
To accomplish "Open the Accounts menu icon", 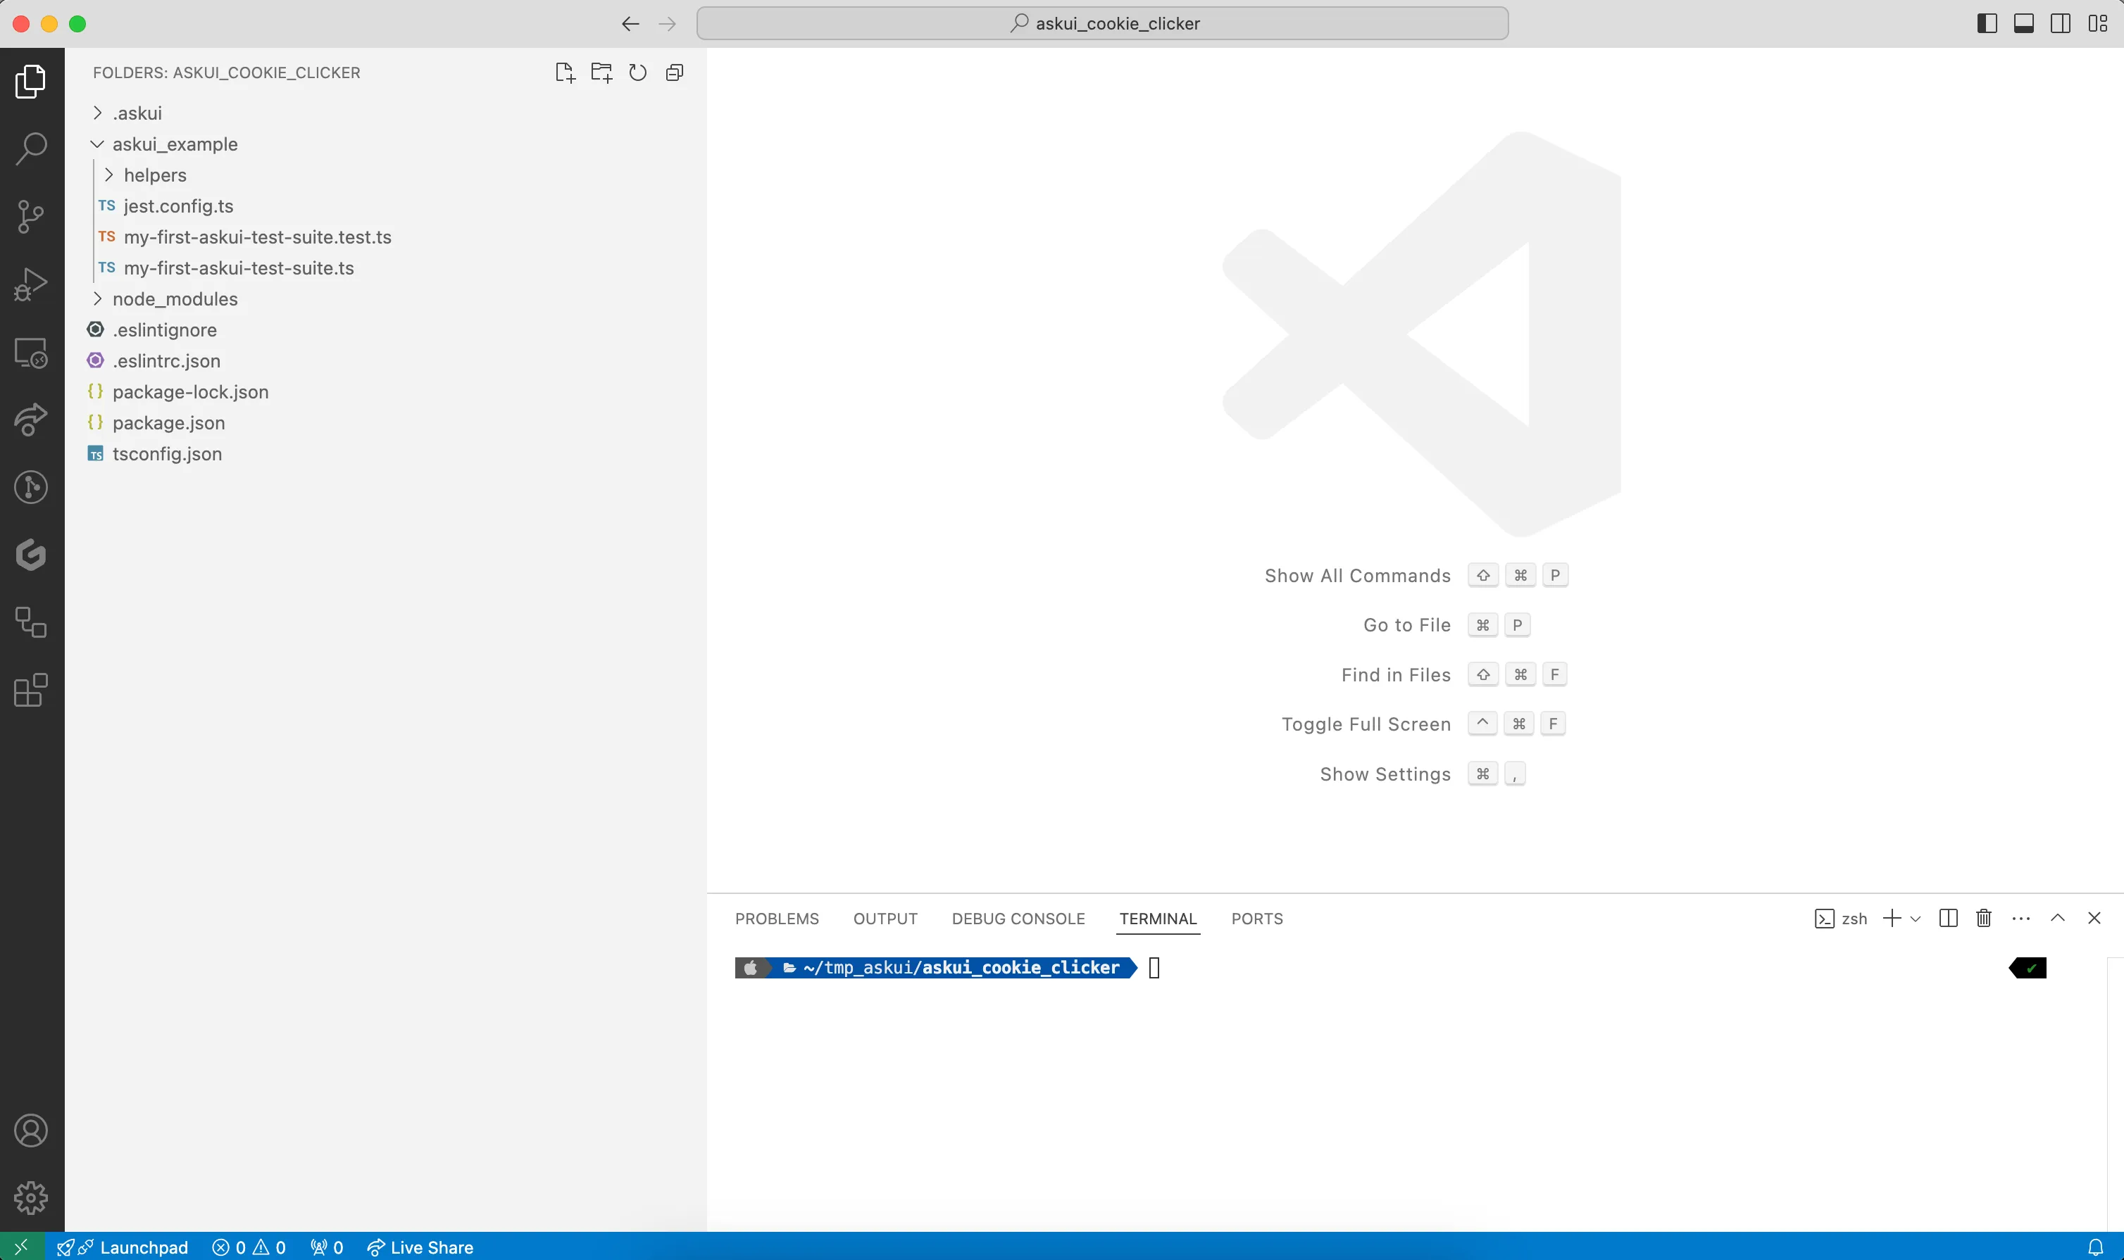I will coord(32,1131).
